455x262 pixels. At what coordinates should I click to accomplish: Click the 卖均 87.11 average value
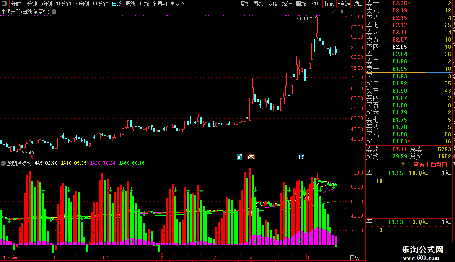[399, 149]
